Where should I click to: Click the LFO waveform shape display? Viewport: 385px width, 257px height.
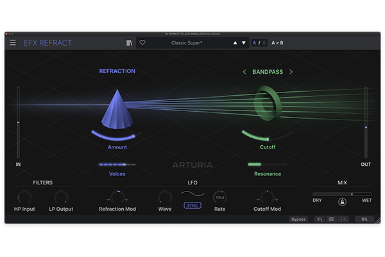pos(192,194)
